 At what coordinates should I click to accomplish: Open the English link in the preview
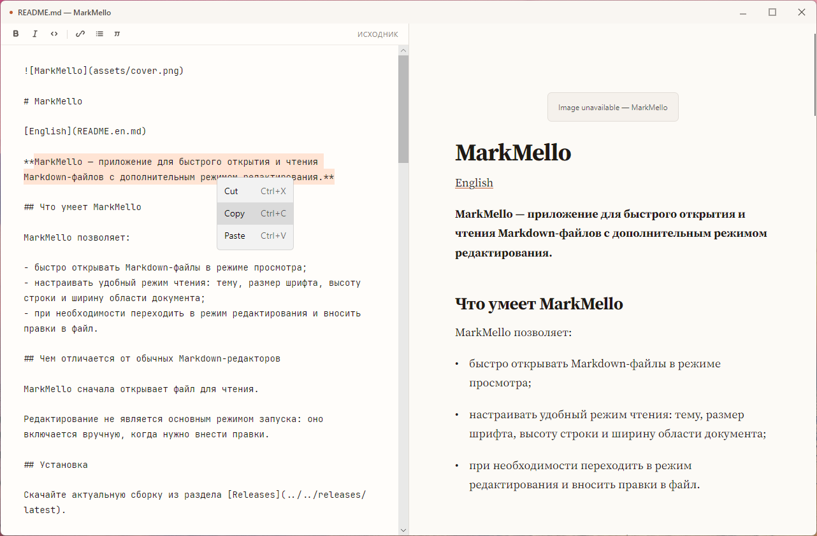(474, 183)
